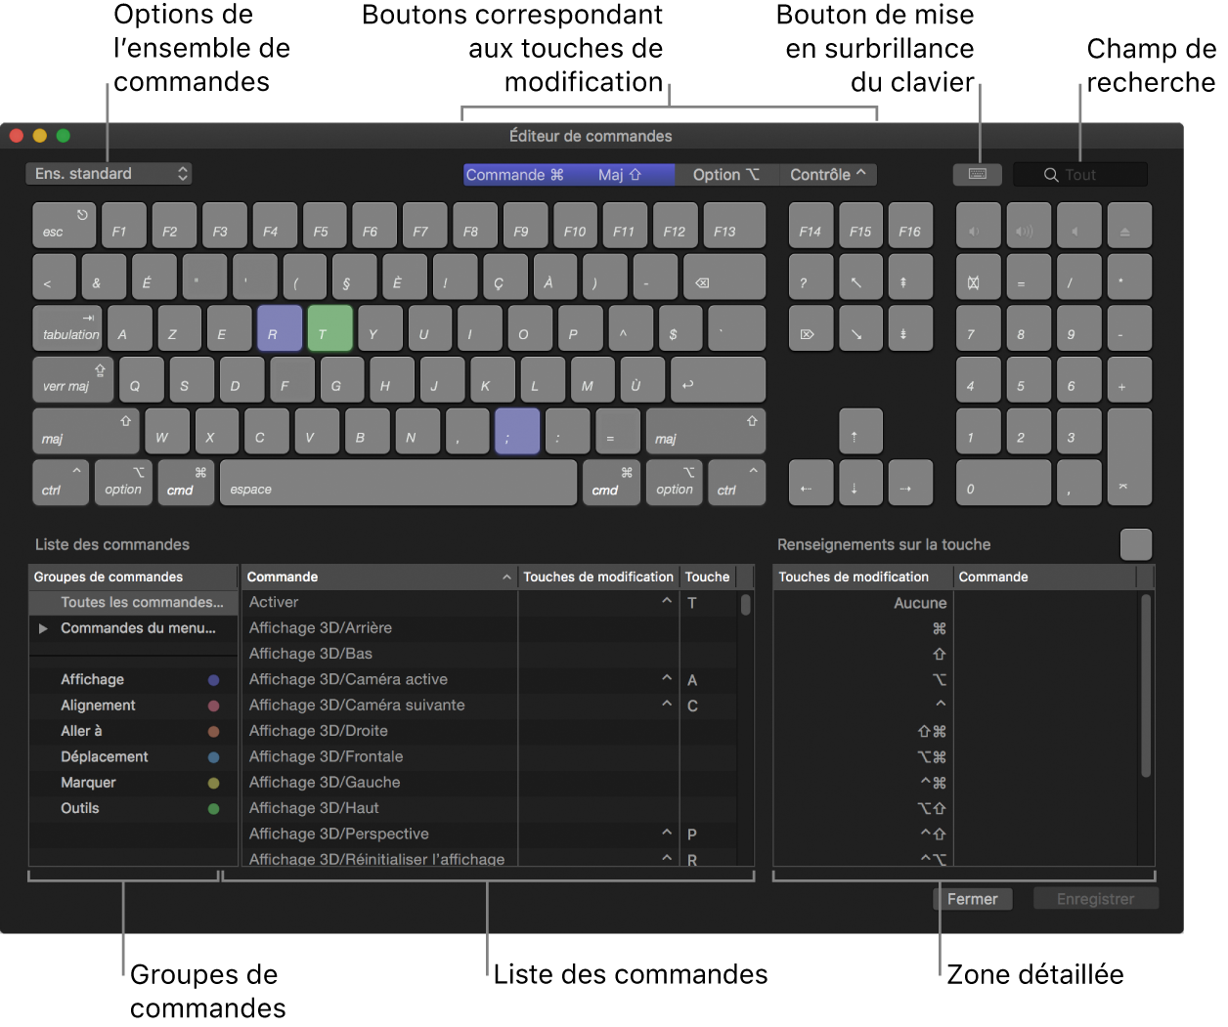1228x1027 pixels.
Task: Click the eject key
Action: [1129, 226]
